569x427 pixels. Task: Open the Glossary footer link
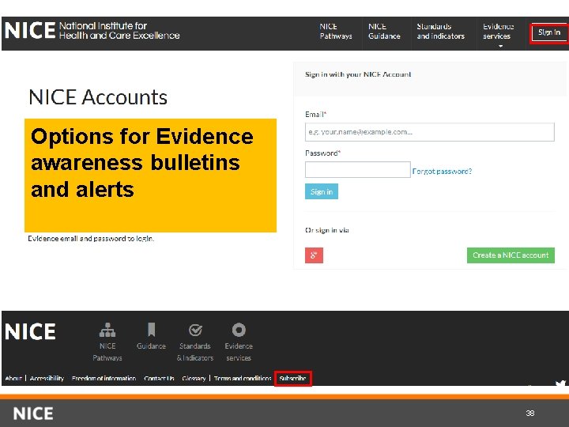194,378
